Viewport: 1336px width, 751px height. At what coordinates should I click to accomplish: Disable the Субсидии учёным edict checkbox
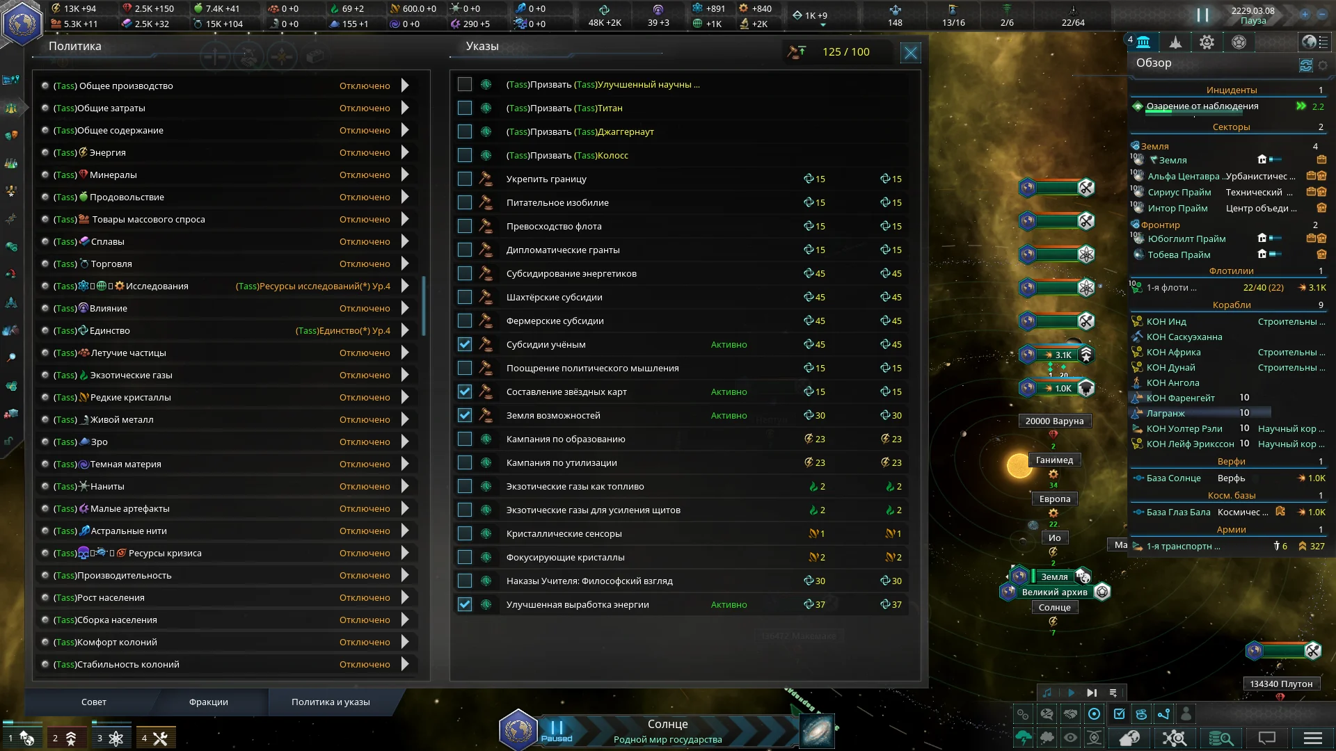pos(465,344)
